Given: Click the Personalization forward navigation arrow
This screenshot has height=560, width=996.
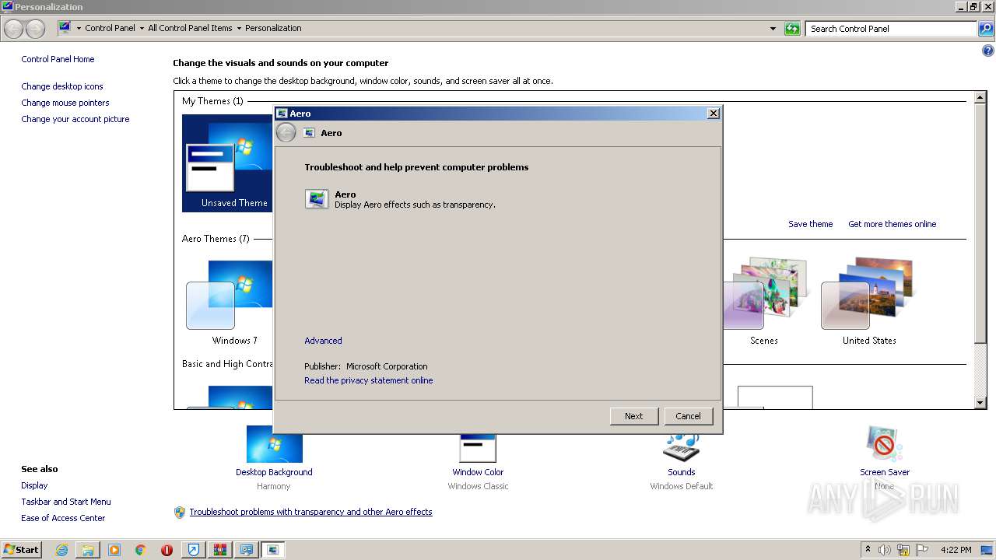Looking at the screenshot, I should coord(35,29).
